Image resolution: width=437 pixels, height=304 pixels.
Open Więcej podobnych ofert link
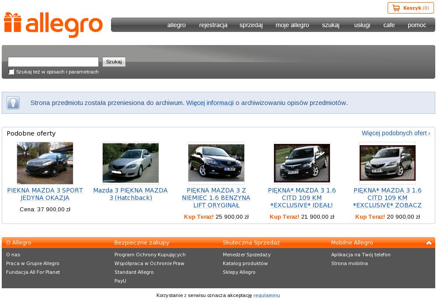click(396, 133)
